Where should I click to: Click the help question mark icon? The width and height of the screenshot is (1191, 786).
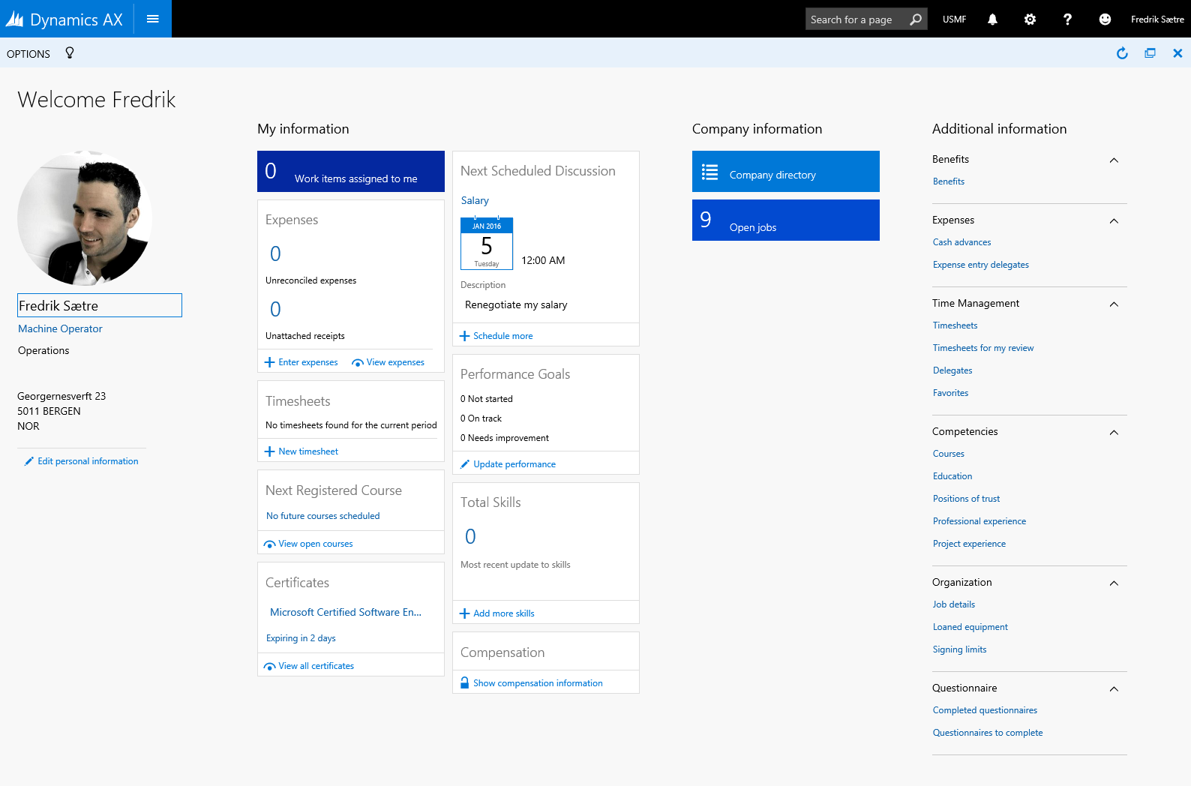(x=1067, y=19)
